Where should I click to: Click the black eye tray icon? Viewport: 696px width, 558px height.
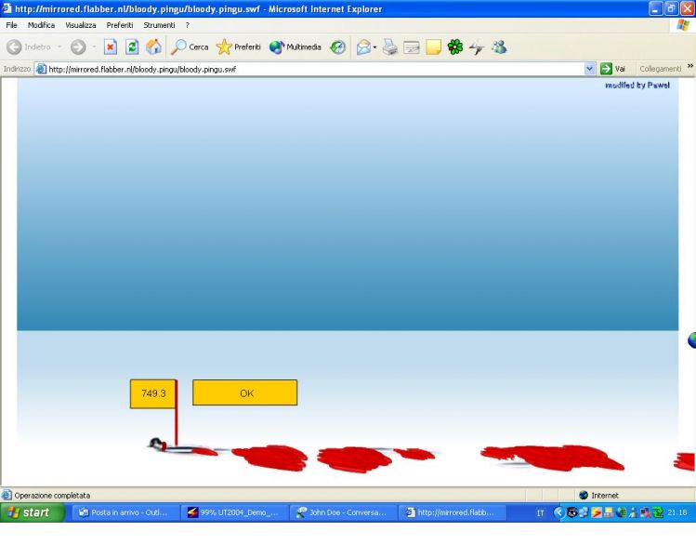572,512
